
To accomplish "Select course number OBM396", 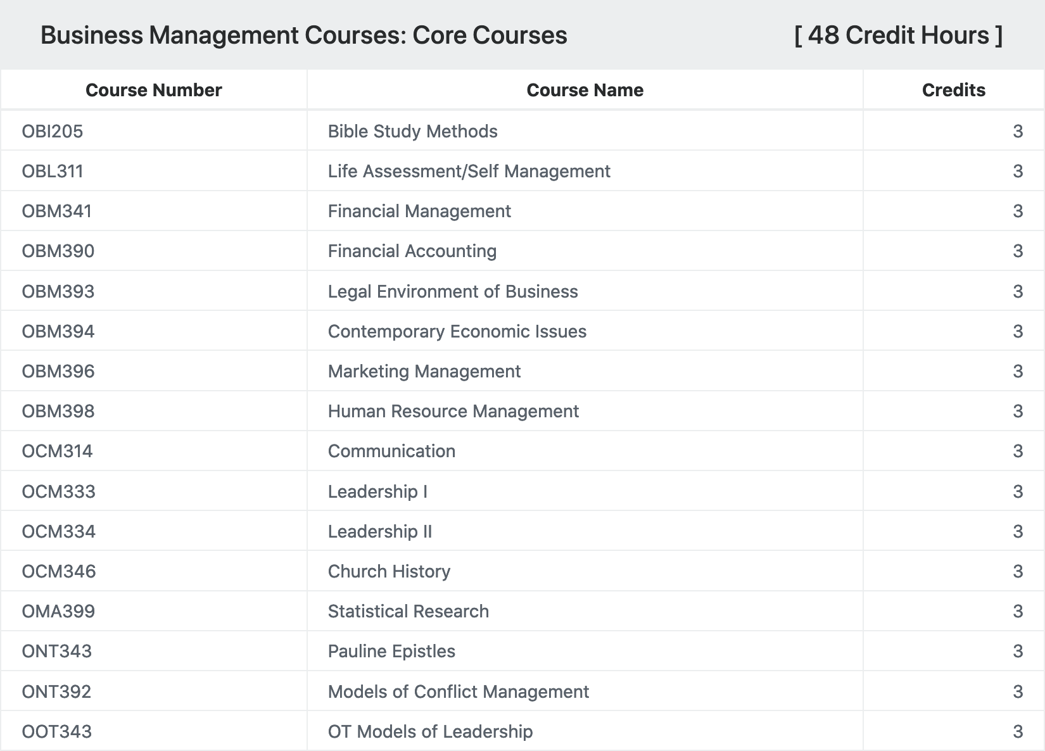I will (58, 371).
